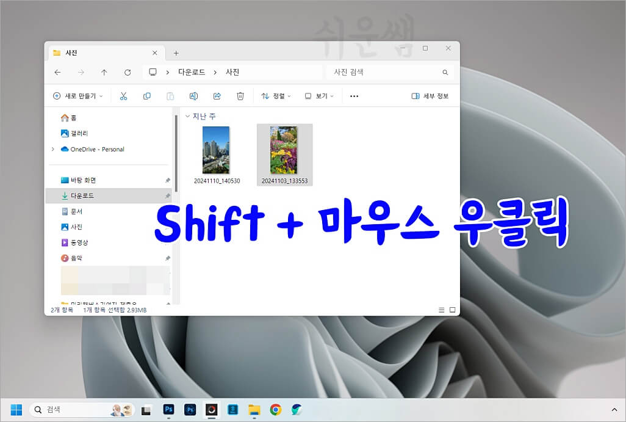Show hidden system tray icons
Image resolution: width=626 pixels, height=422 pixels.
(614, 410)
